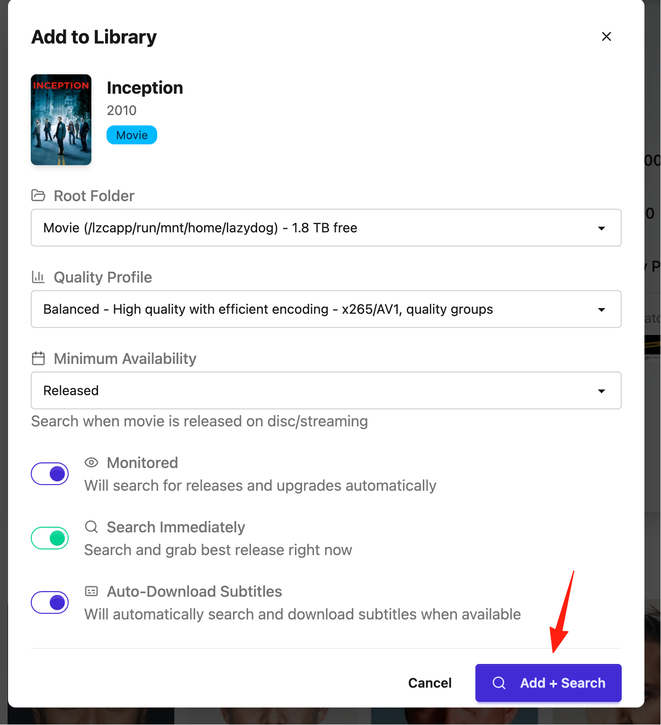
Task: Click the subtitles icon beside Auto-Download Subtitles
Action: (x=91, y=591)
